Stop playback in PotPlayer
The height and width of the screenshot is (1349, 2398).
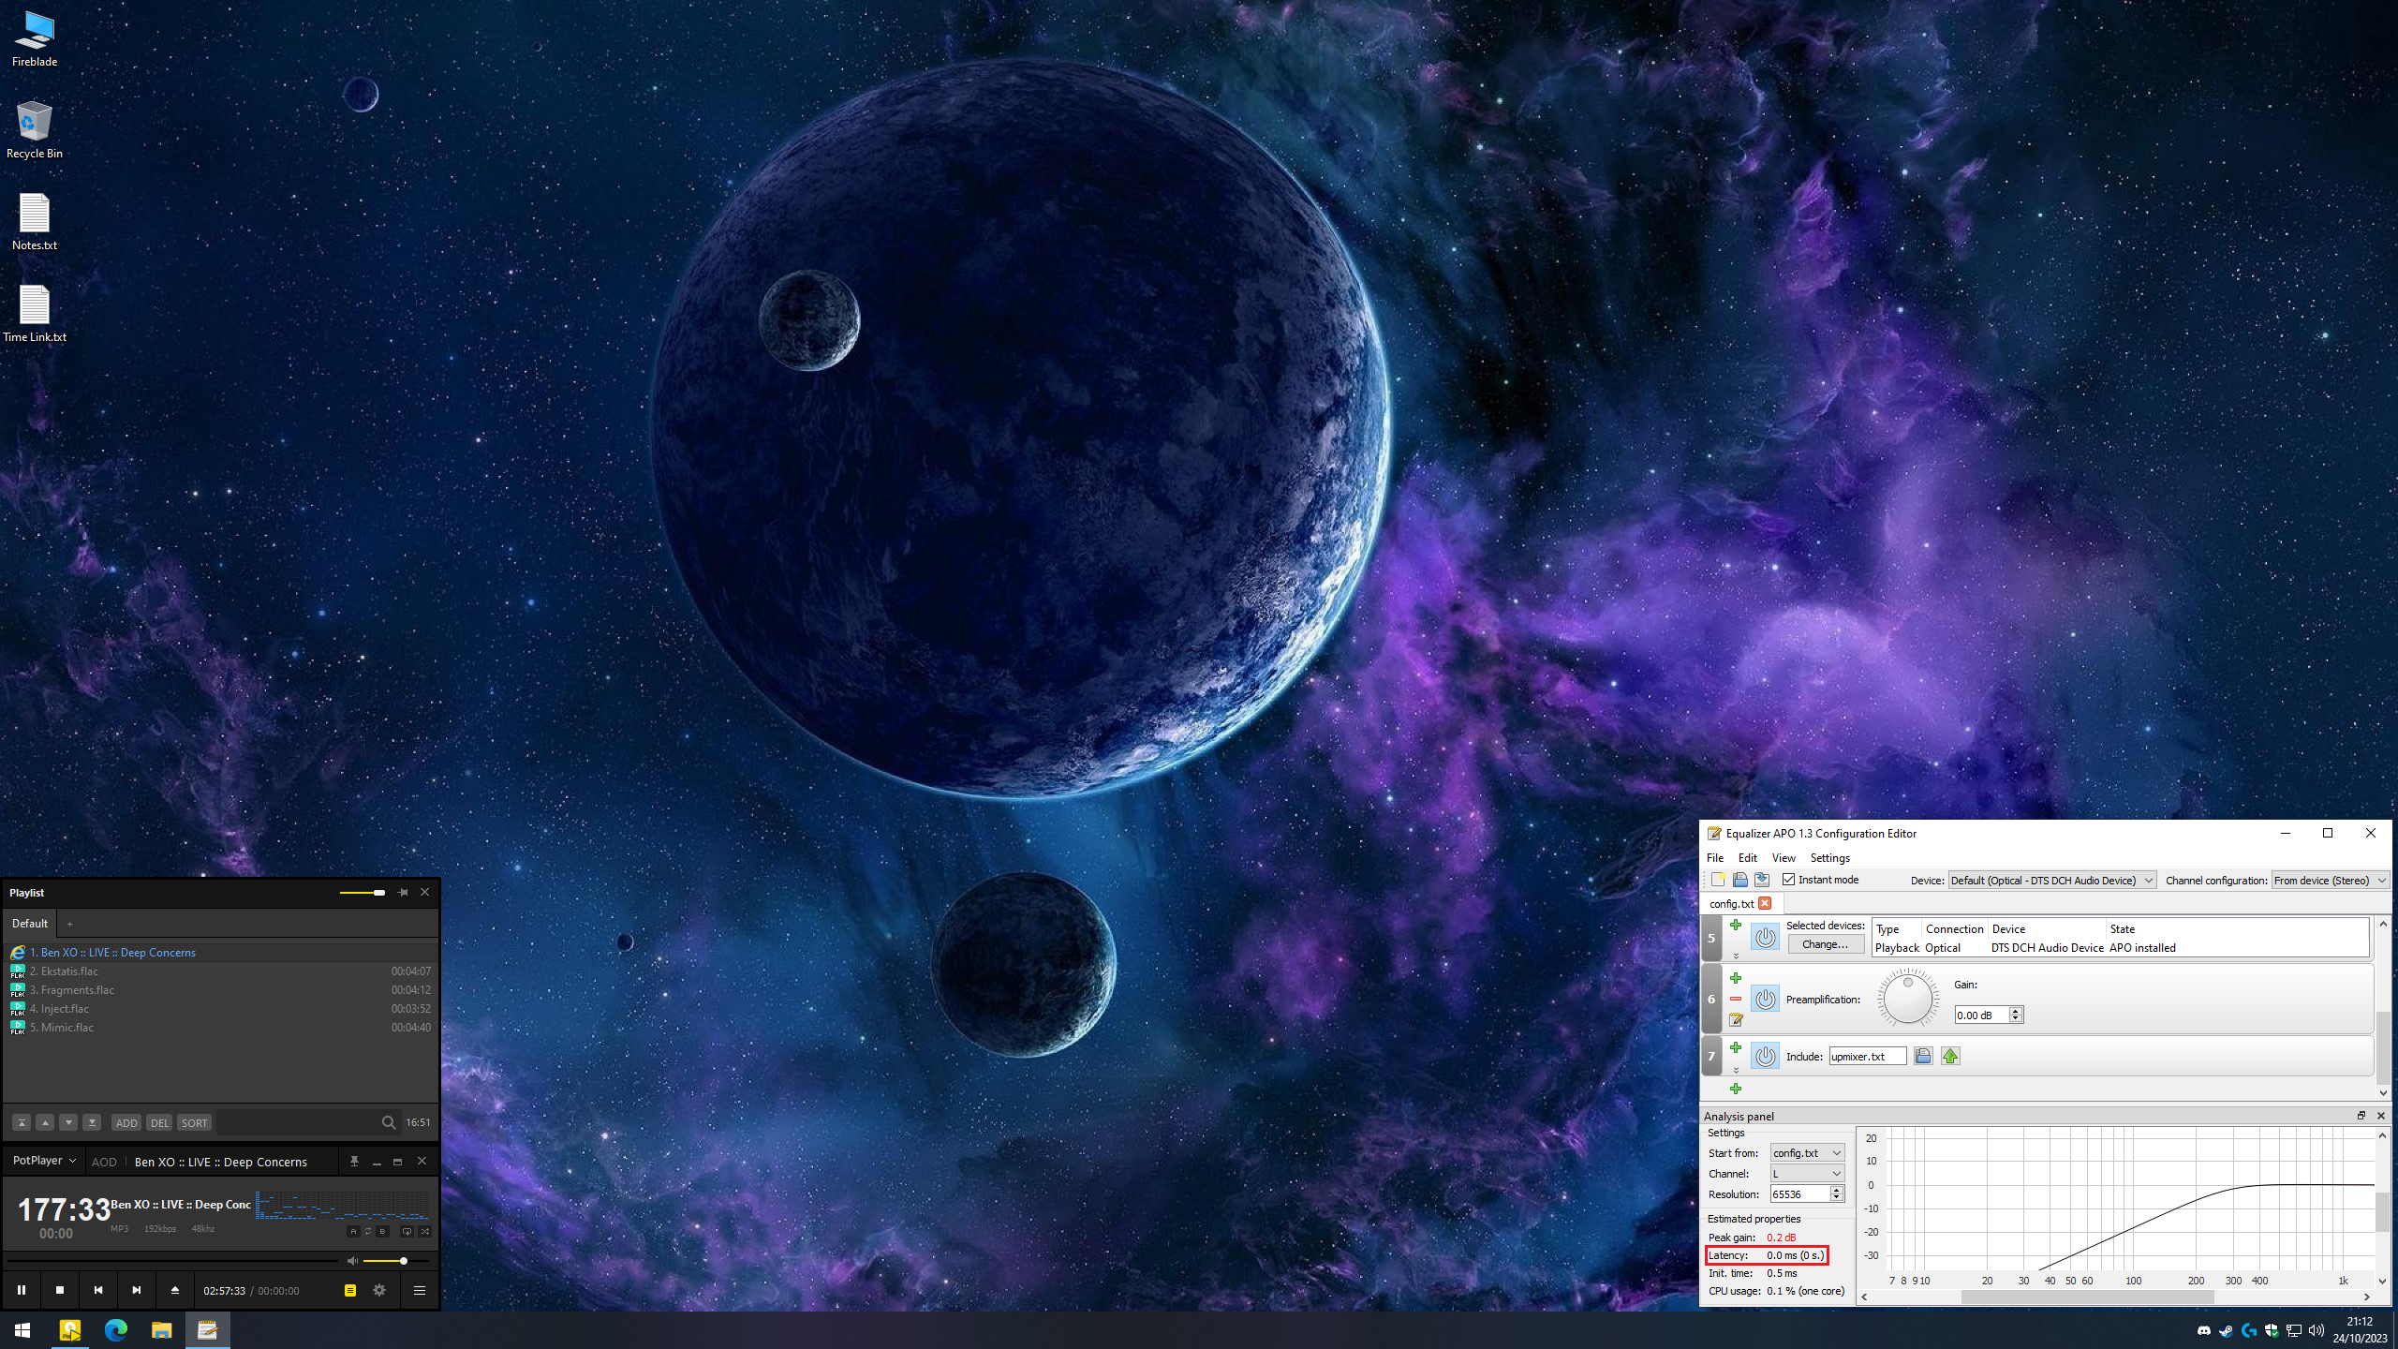pos(60,1290)
